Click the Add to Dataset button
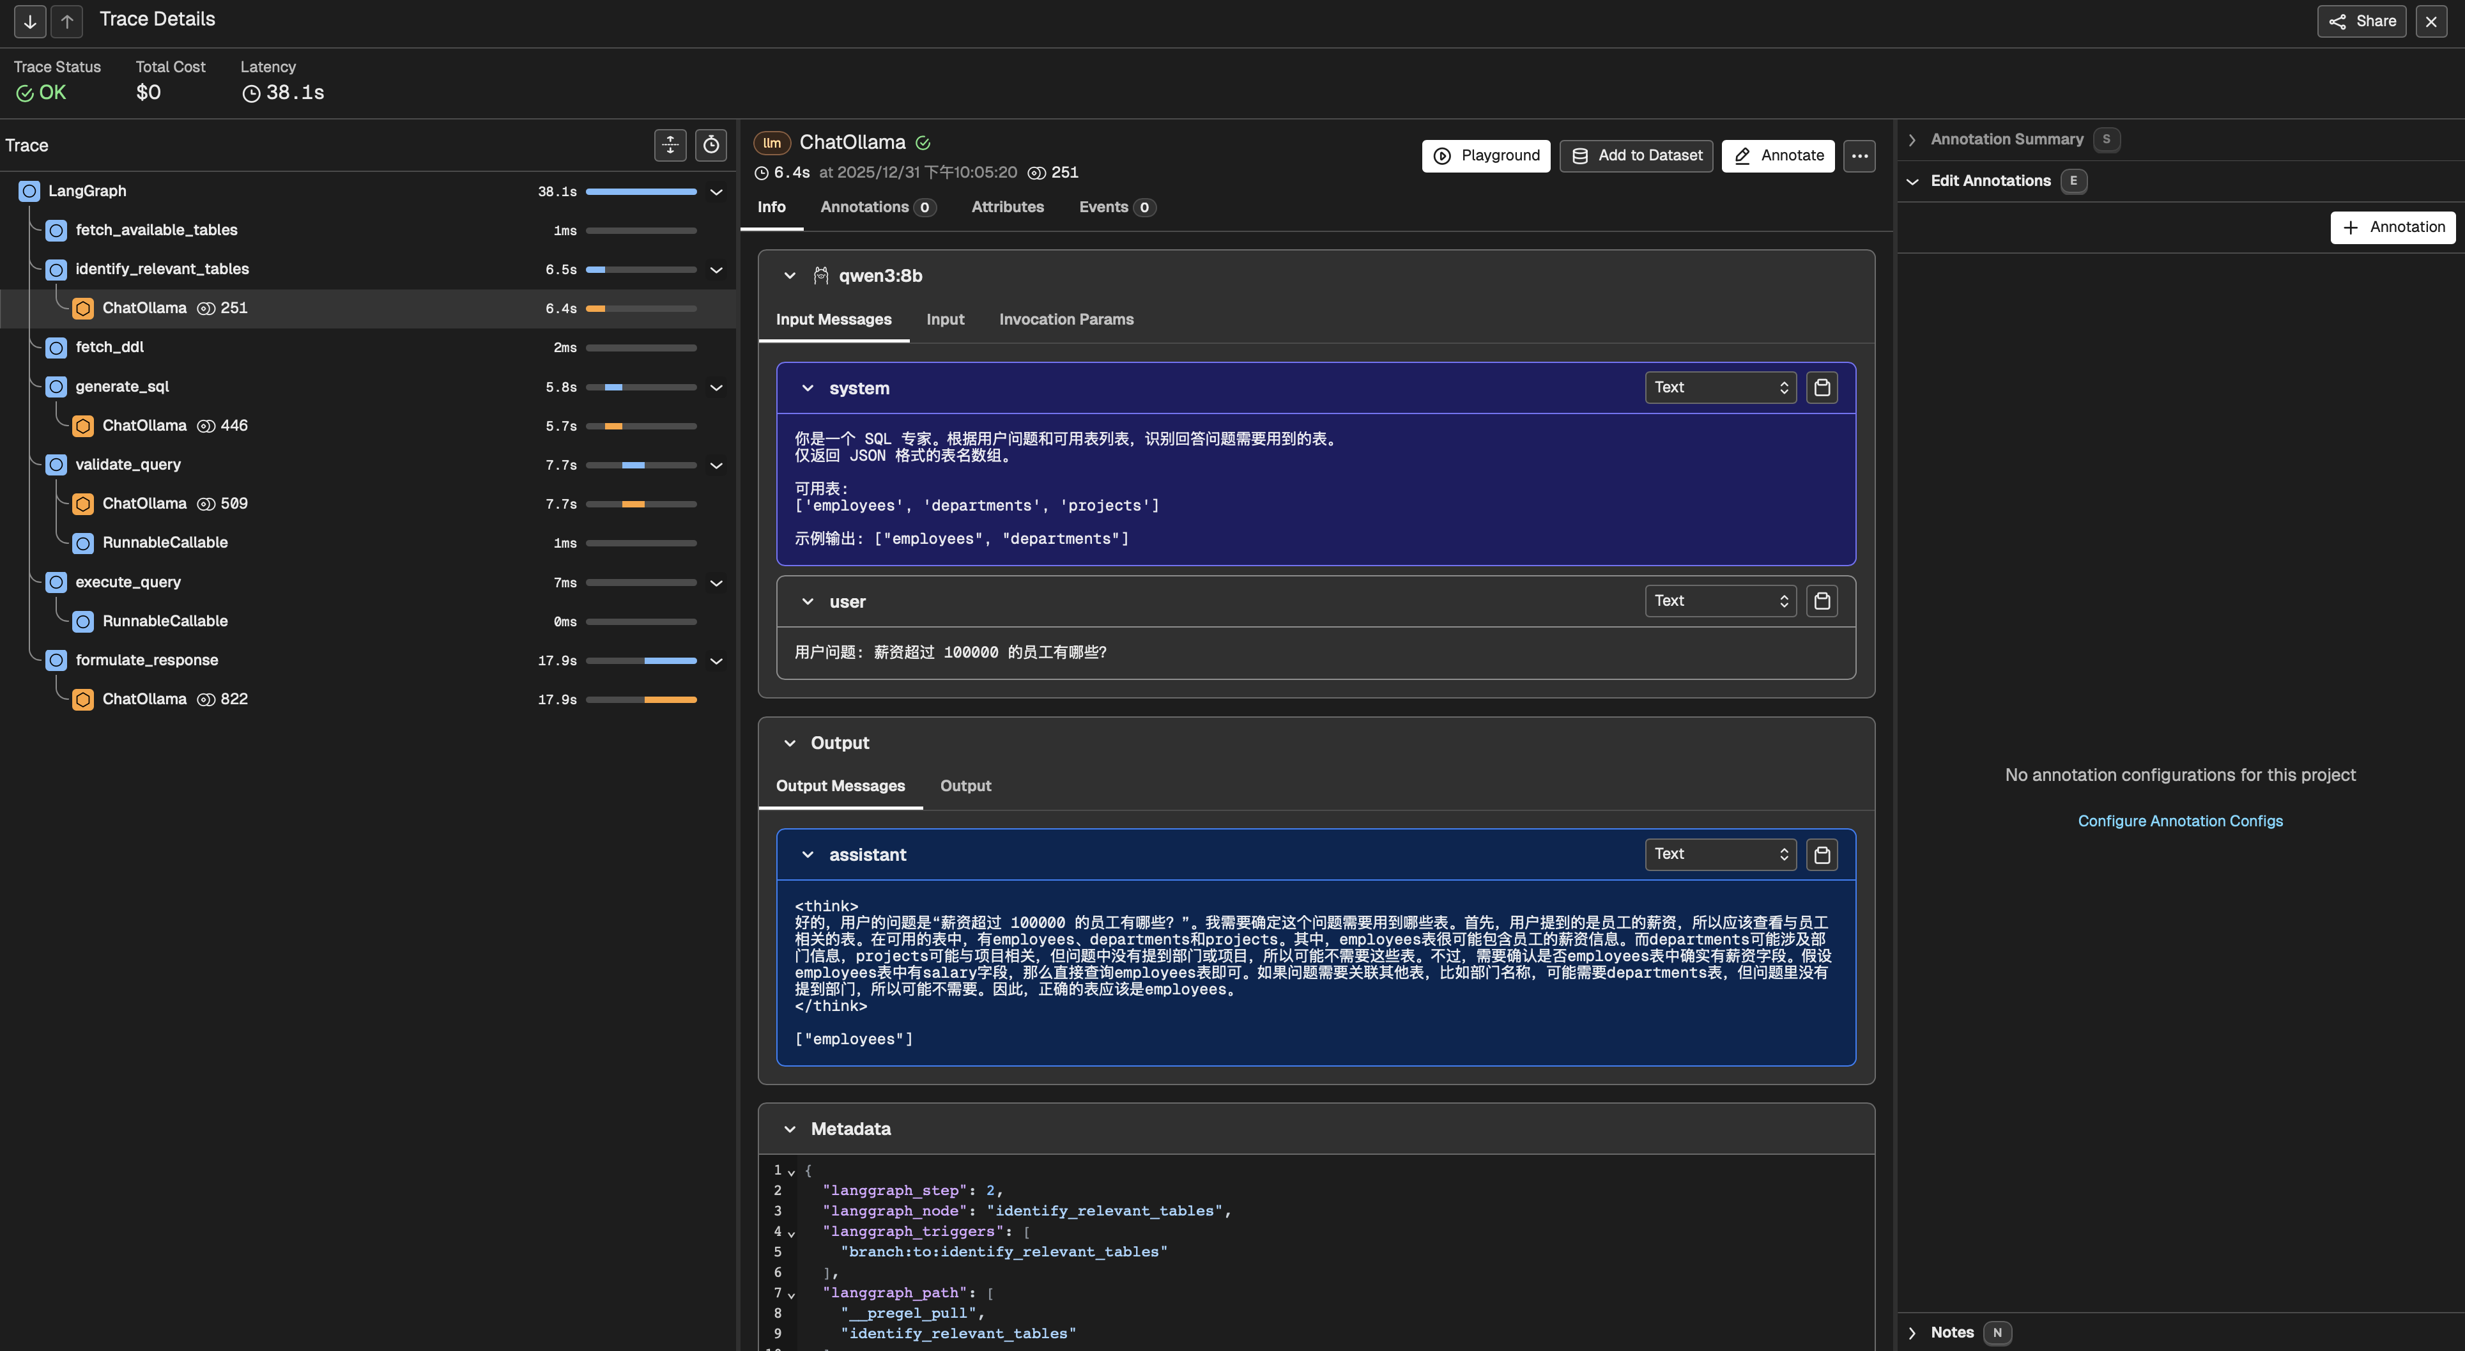 (x=1636, y=156)
